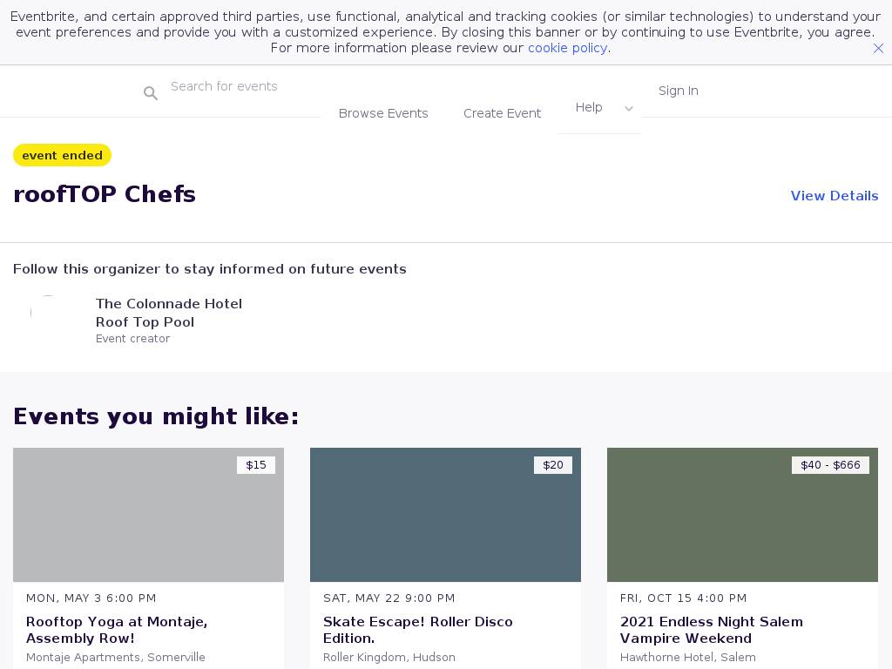The height and width of the screenshot is (669, 892).
Task: Focus the Search for events field
Action: [244, 86]
